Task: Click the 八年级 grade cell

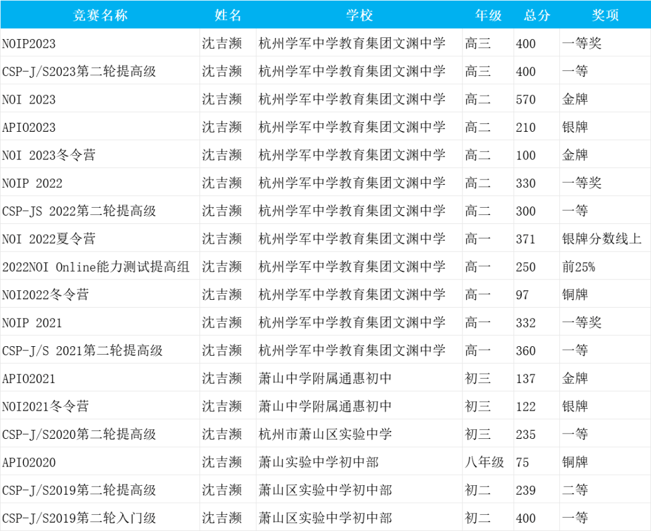Action: 484,462
